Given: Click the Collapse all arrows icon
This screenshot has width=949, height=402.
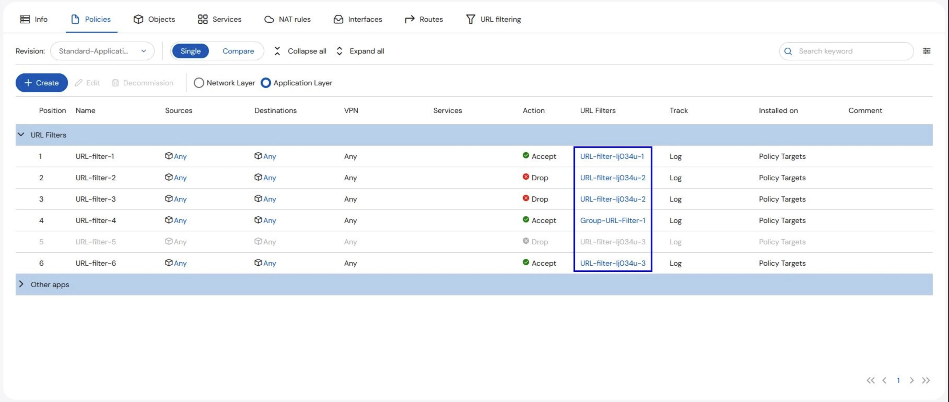Looking at the screenshot, I should (x=277, y=51).
